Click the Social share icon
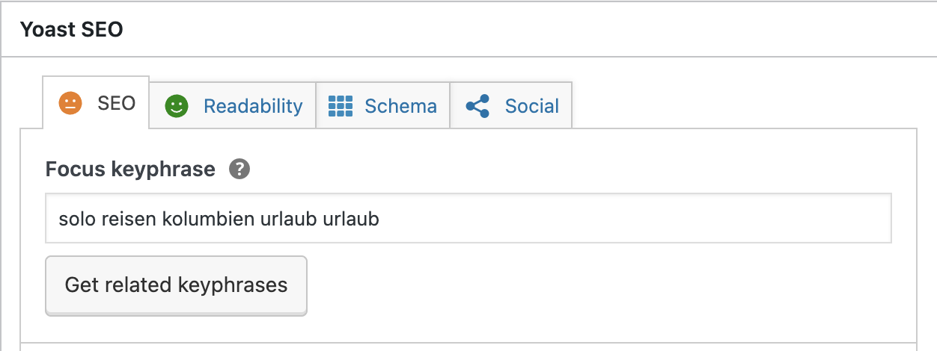Viewport: 937px width, 351px height. (x=477, y=106)
